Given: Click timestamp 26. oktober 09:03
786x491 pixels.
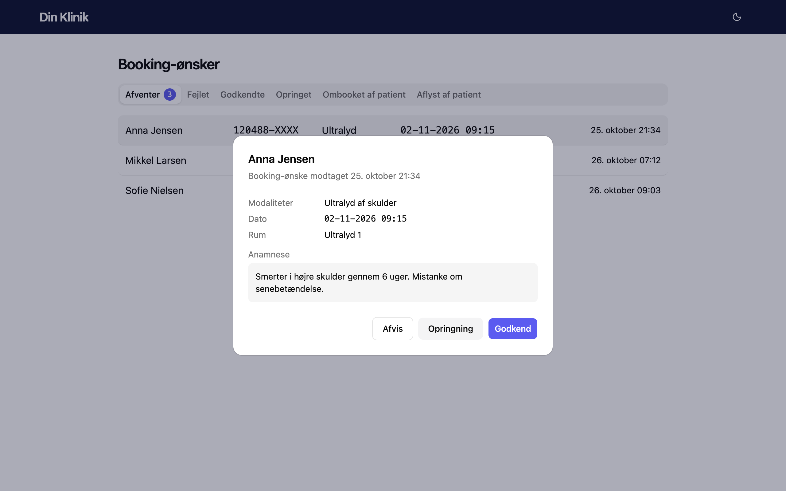Looking at the screenshot, I should point(625,190).
